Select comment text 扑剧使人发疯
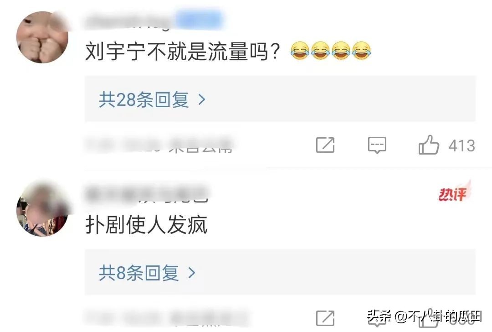 click(x=146, y=224)
